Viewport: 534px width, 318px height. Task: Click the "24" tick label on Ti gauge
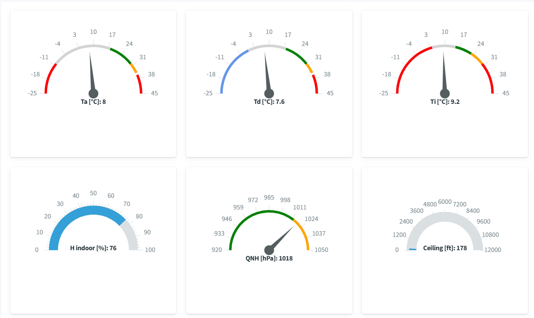coord(481,44)
